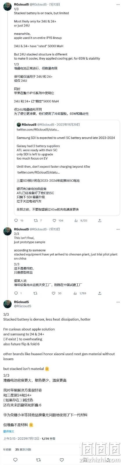Image resolution: width=123 pixels, height=465 pixels.
Task: Share the 2/3 tweet
Action: pos(100,293)
